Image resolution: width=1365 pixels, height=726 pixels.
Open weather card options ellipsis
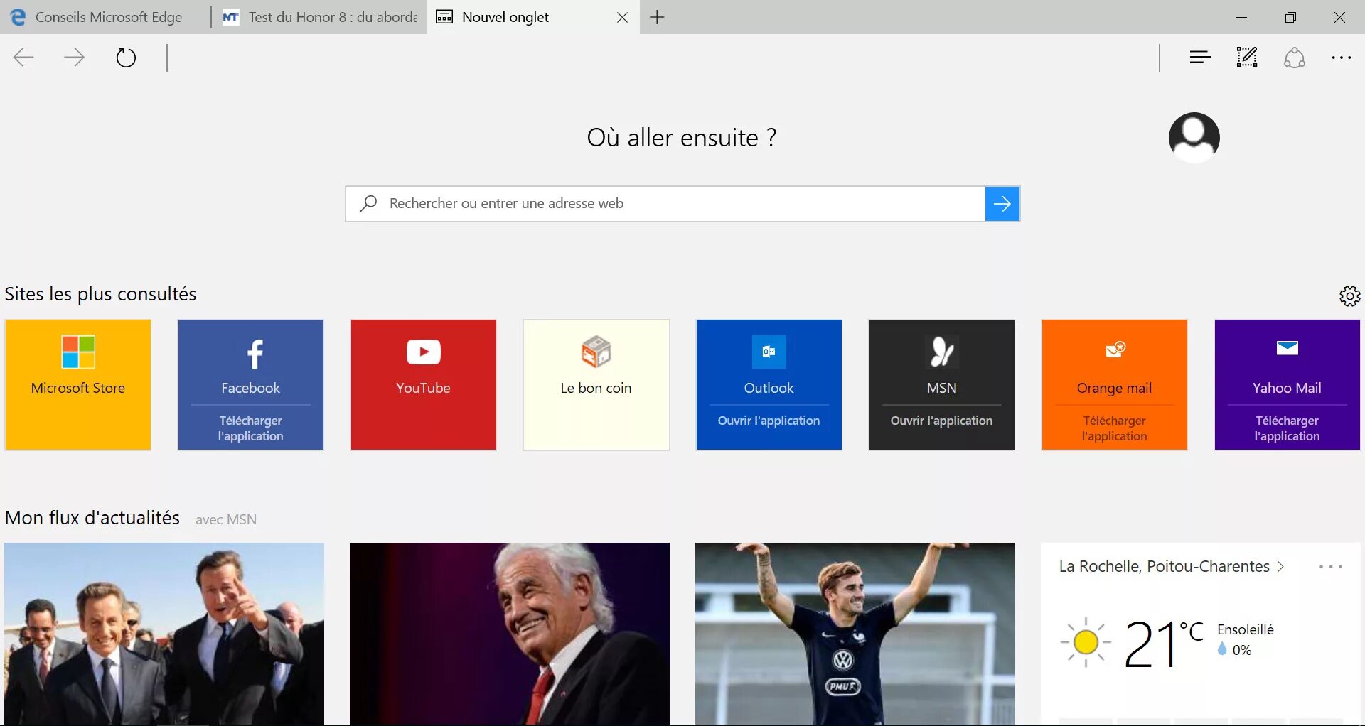tap(1330, 567)
